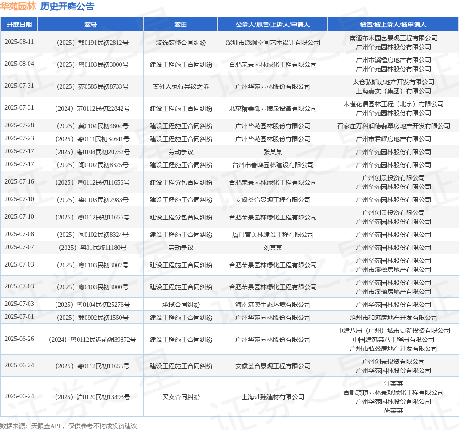Click case number 粤0111民初34641号
The width and height of the screenshot is (459, 430).
pyautogui.click(x=92, y=139)
